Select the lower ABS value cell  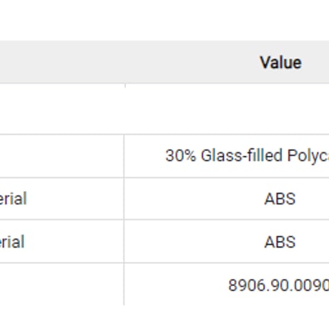coord(227,242)
